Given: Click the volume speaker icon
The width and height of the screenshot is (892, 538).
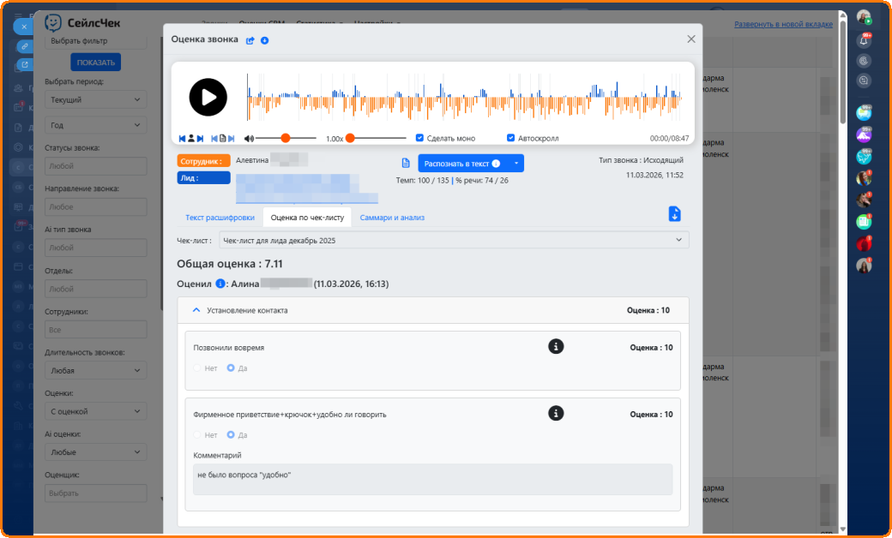Looking at the screenshot, I should (249, 138).
